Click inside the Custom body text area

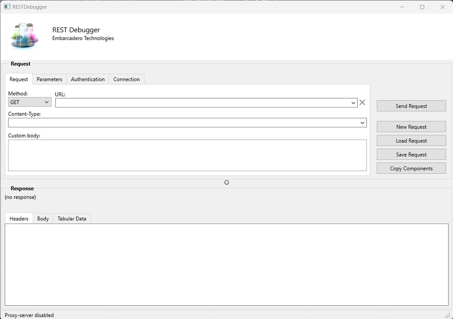188,155
